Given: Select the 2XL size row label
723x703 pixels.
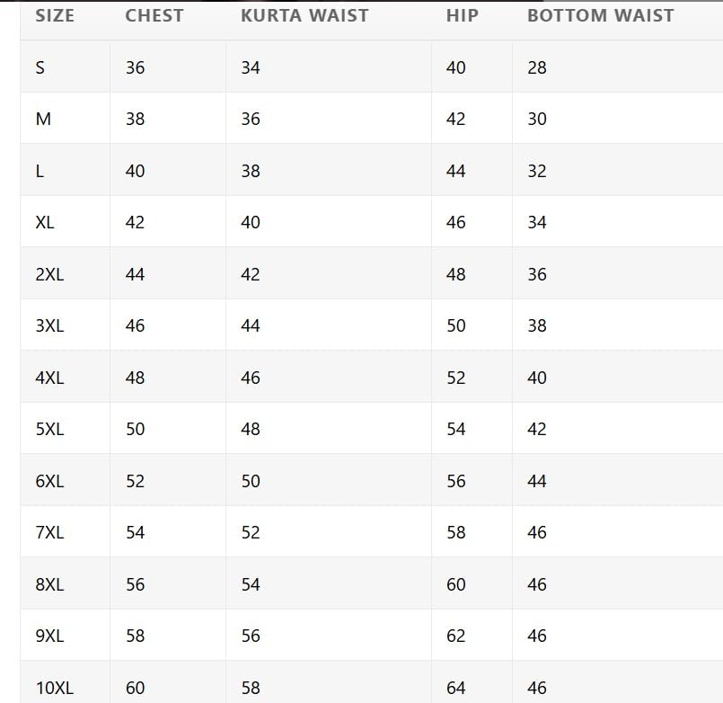Looking at the screenshot, I should [49, 275].
